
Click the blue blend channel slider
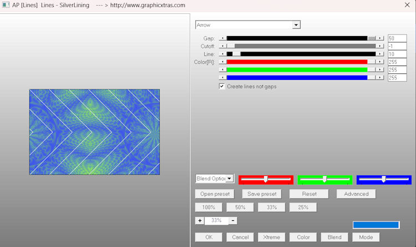click(384, 179)
